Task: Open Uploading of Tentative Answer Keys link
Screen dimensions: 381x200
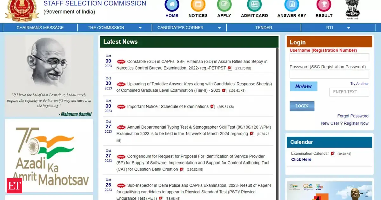Action: (x=194, y=87)
